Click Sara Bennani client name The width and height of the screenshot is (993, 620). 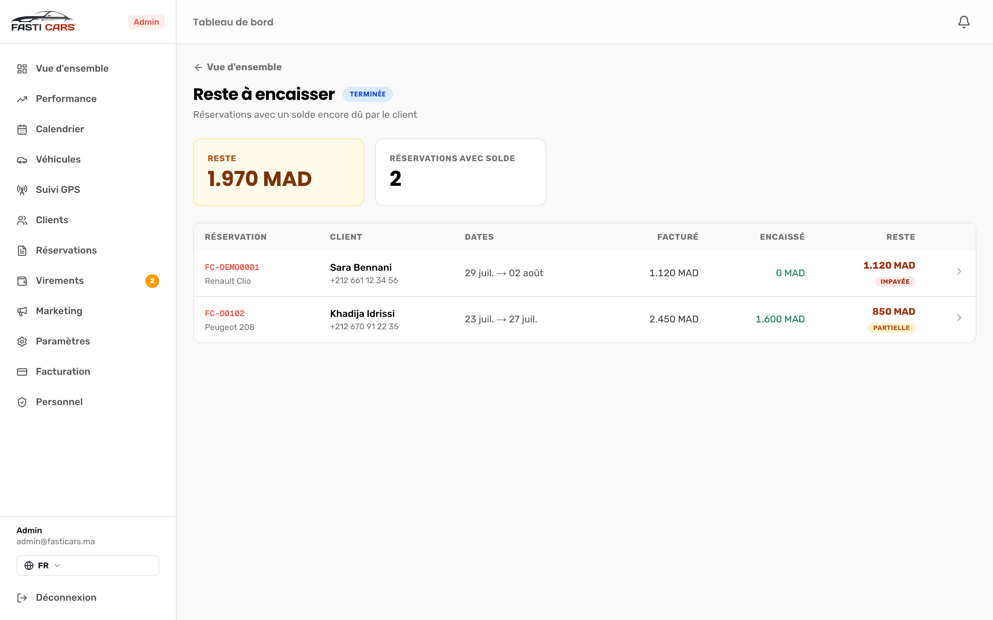pyautogui.click(x=361, y=268)
